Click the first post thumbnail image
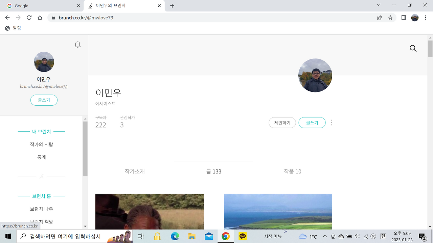The height and width of the screenshot is (243, 433). coord(150,212)
